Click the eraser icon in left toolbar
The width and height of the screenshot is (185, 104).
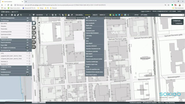tap(18, 15)
